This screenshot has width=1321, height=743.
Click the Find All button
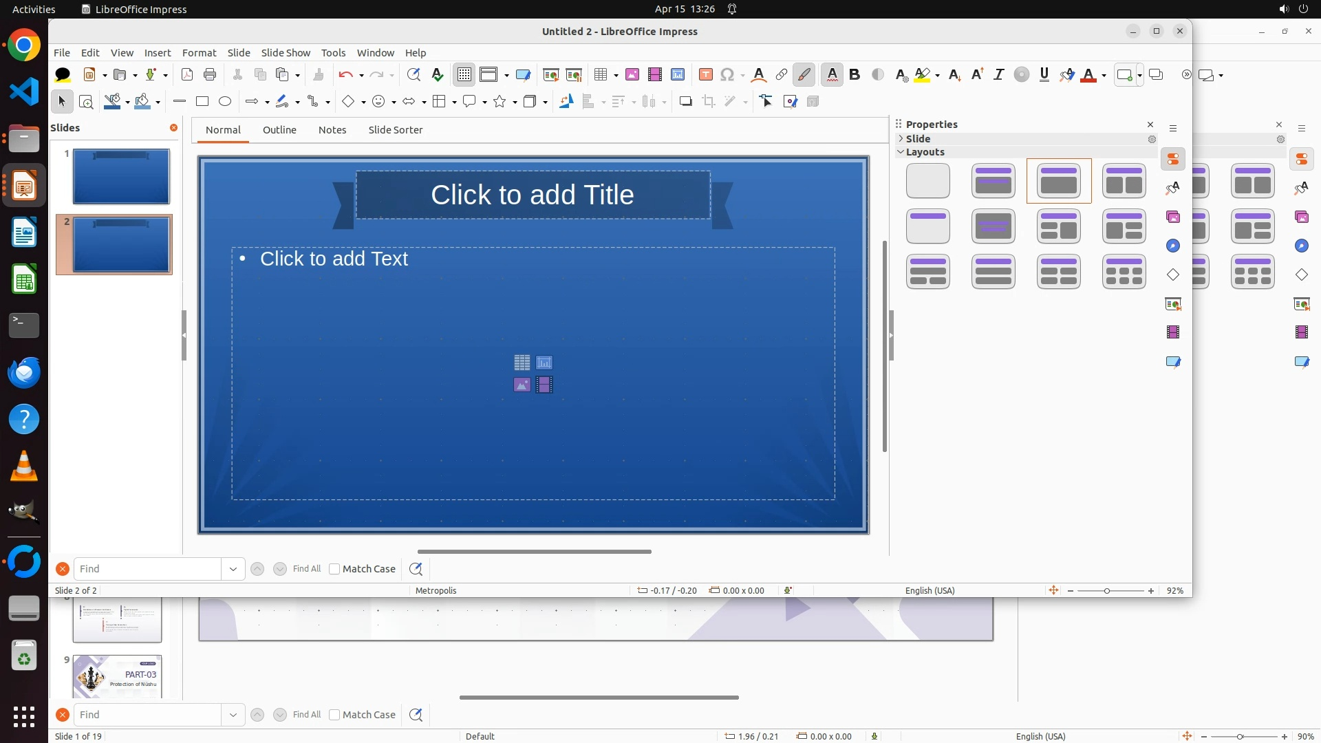click(x=306, y=569)
